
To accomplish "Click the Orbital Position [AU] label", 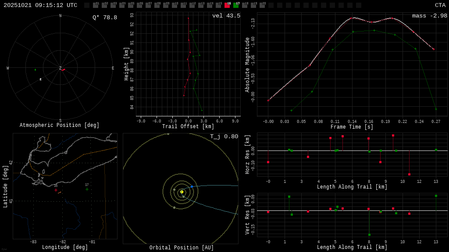I will point(182,248).
